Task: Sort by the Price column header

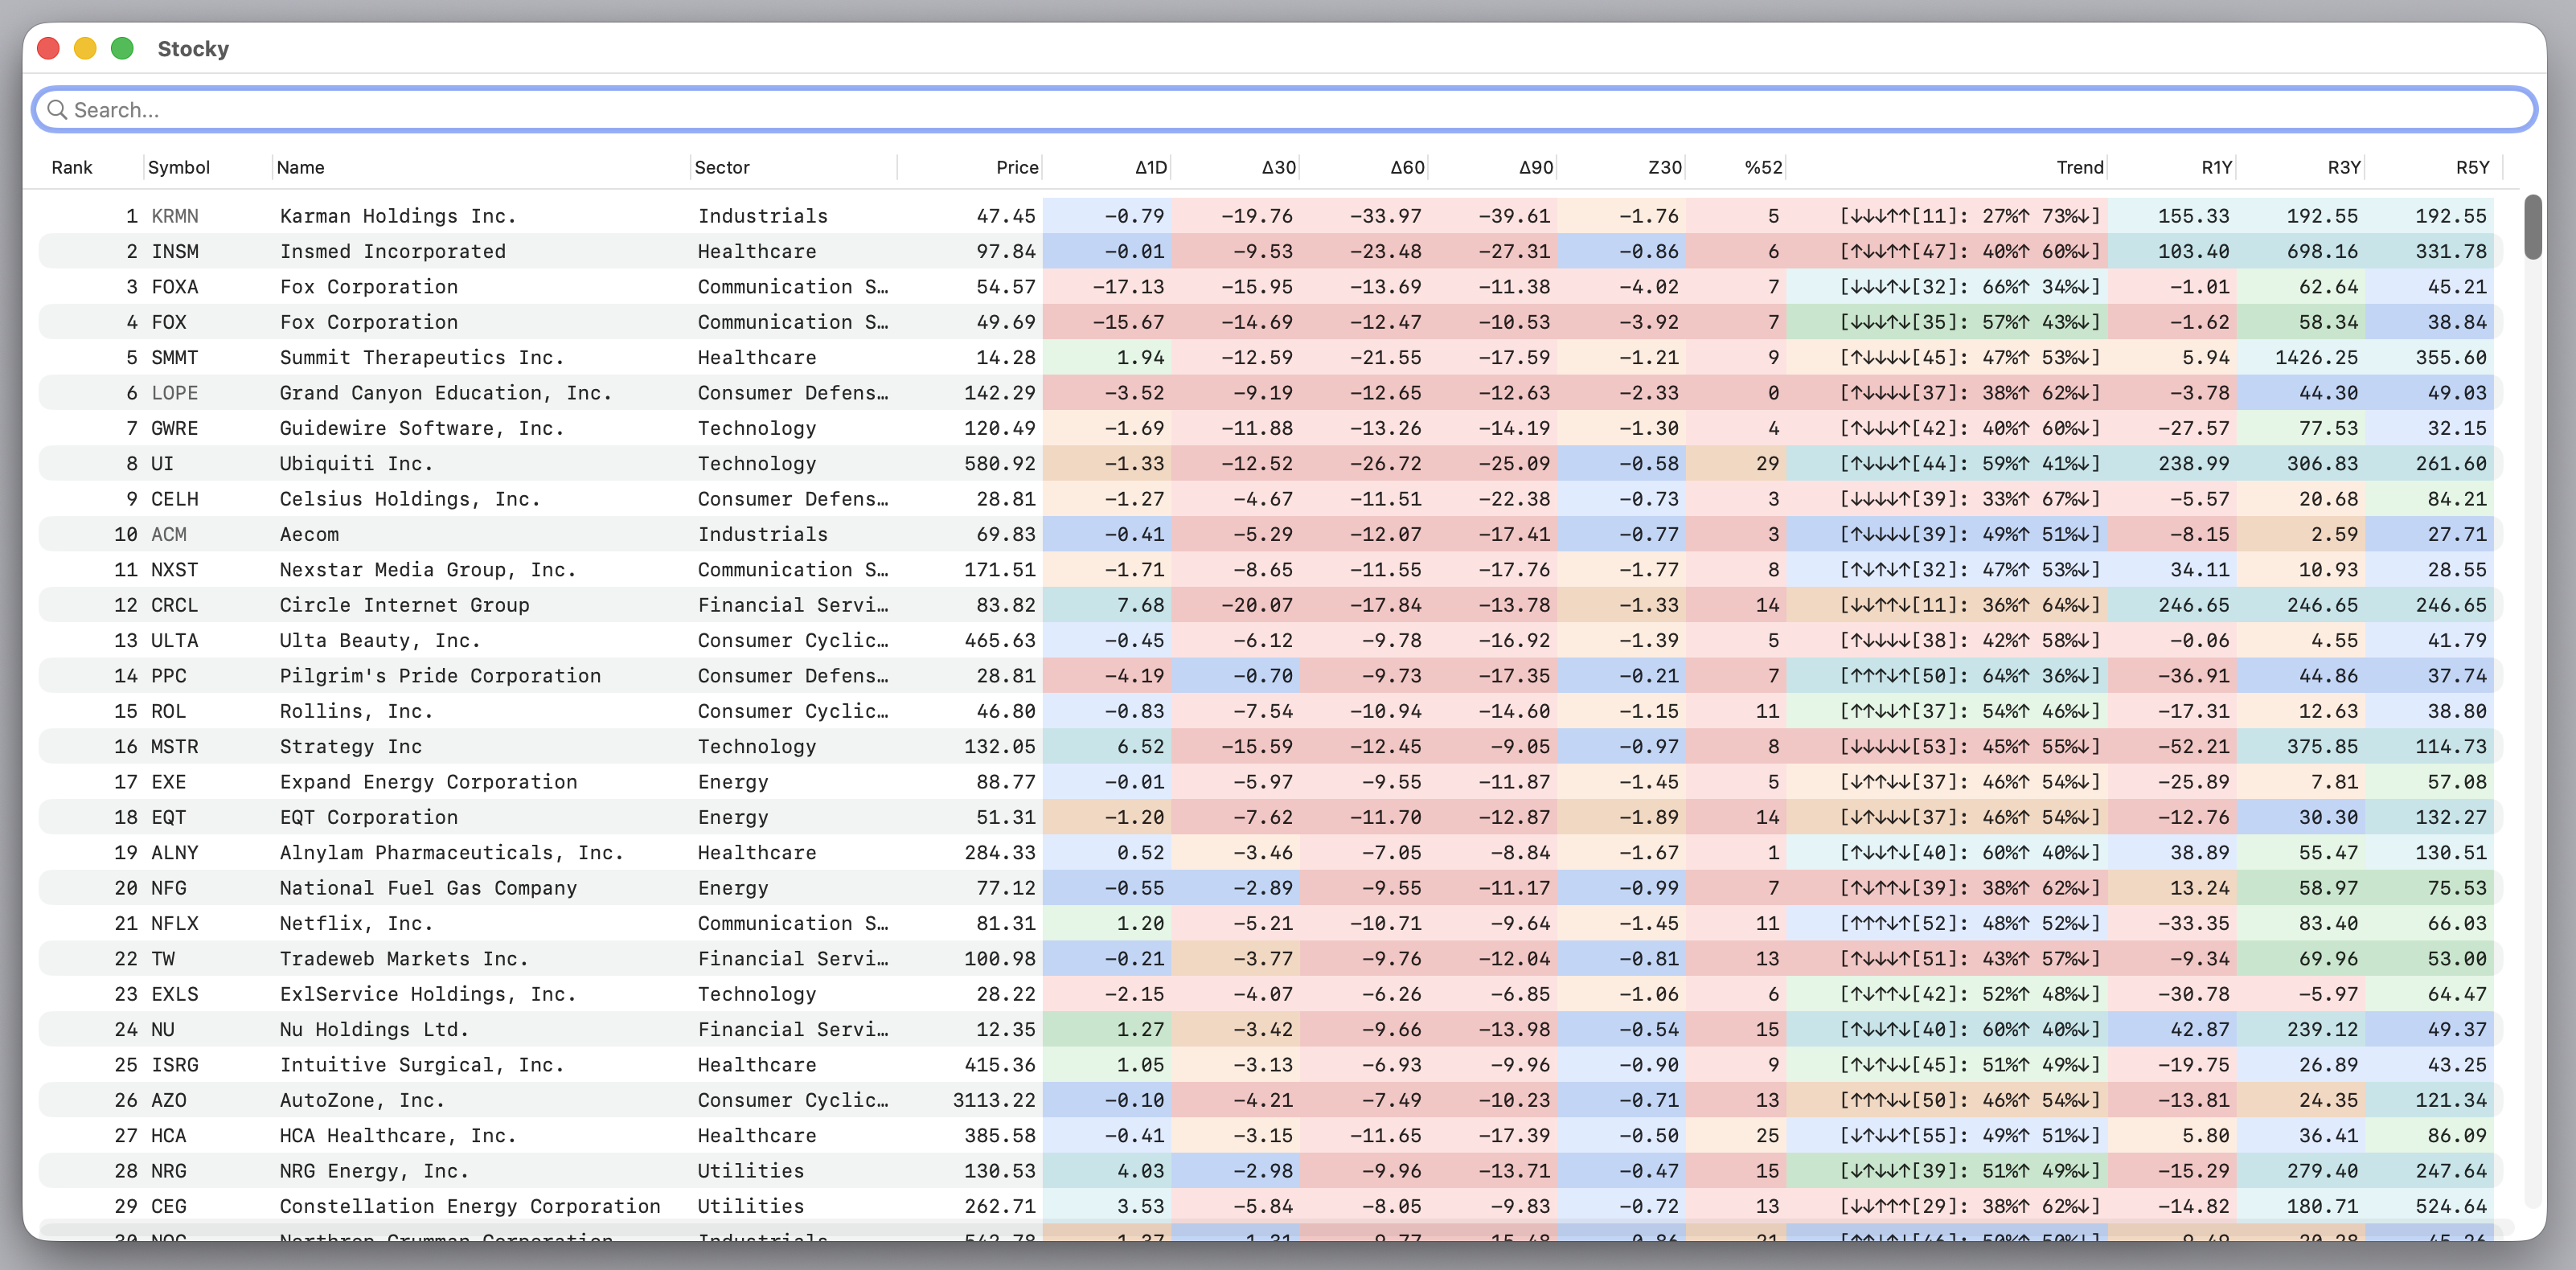Action: pyautogui.click(x=1017, y=168)
